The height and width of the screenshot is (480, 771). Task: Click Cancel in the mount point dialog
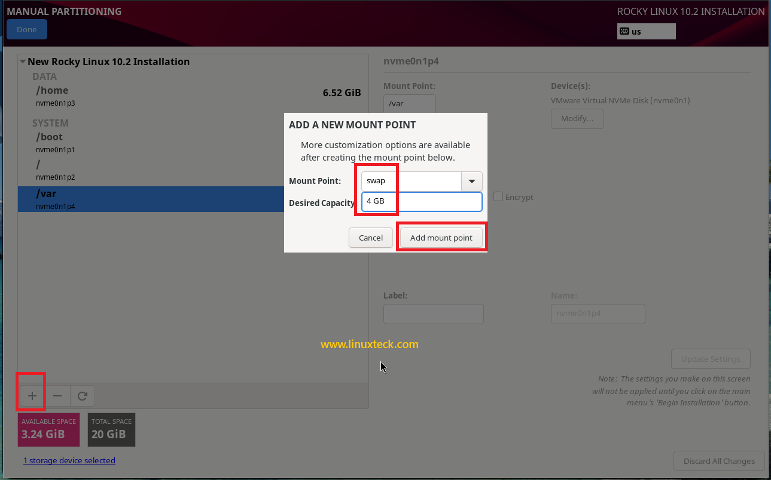pos(371,238)
